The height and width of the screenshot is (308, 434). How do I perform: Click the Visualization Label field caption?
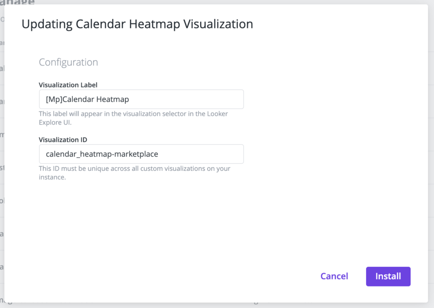click(68, 85)
